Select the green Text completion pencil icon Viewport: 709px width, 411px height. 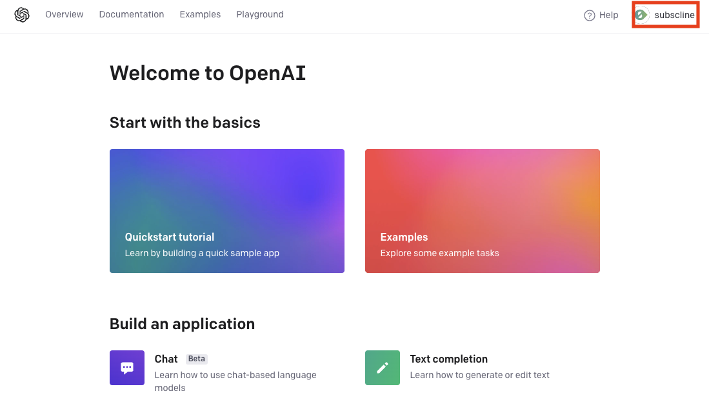[383, 368]
